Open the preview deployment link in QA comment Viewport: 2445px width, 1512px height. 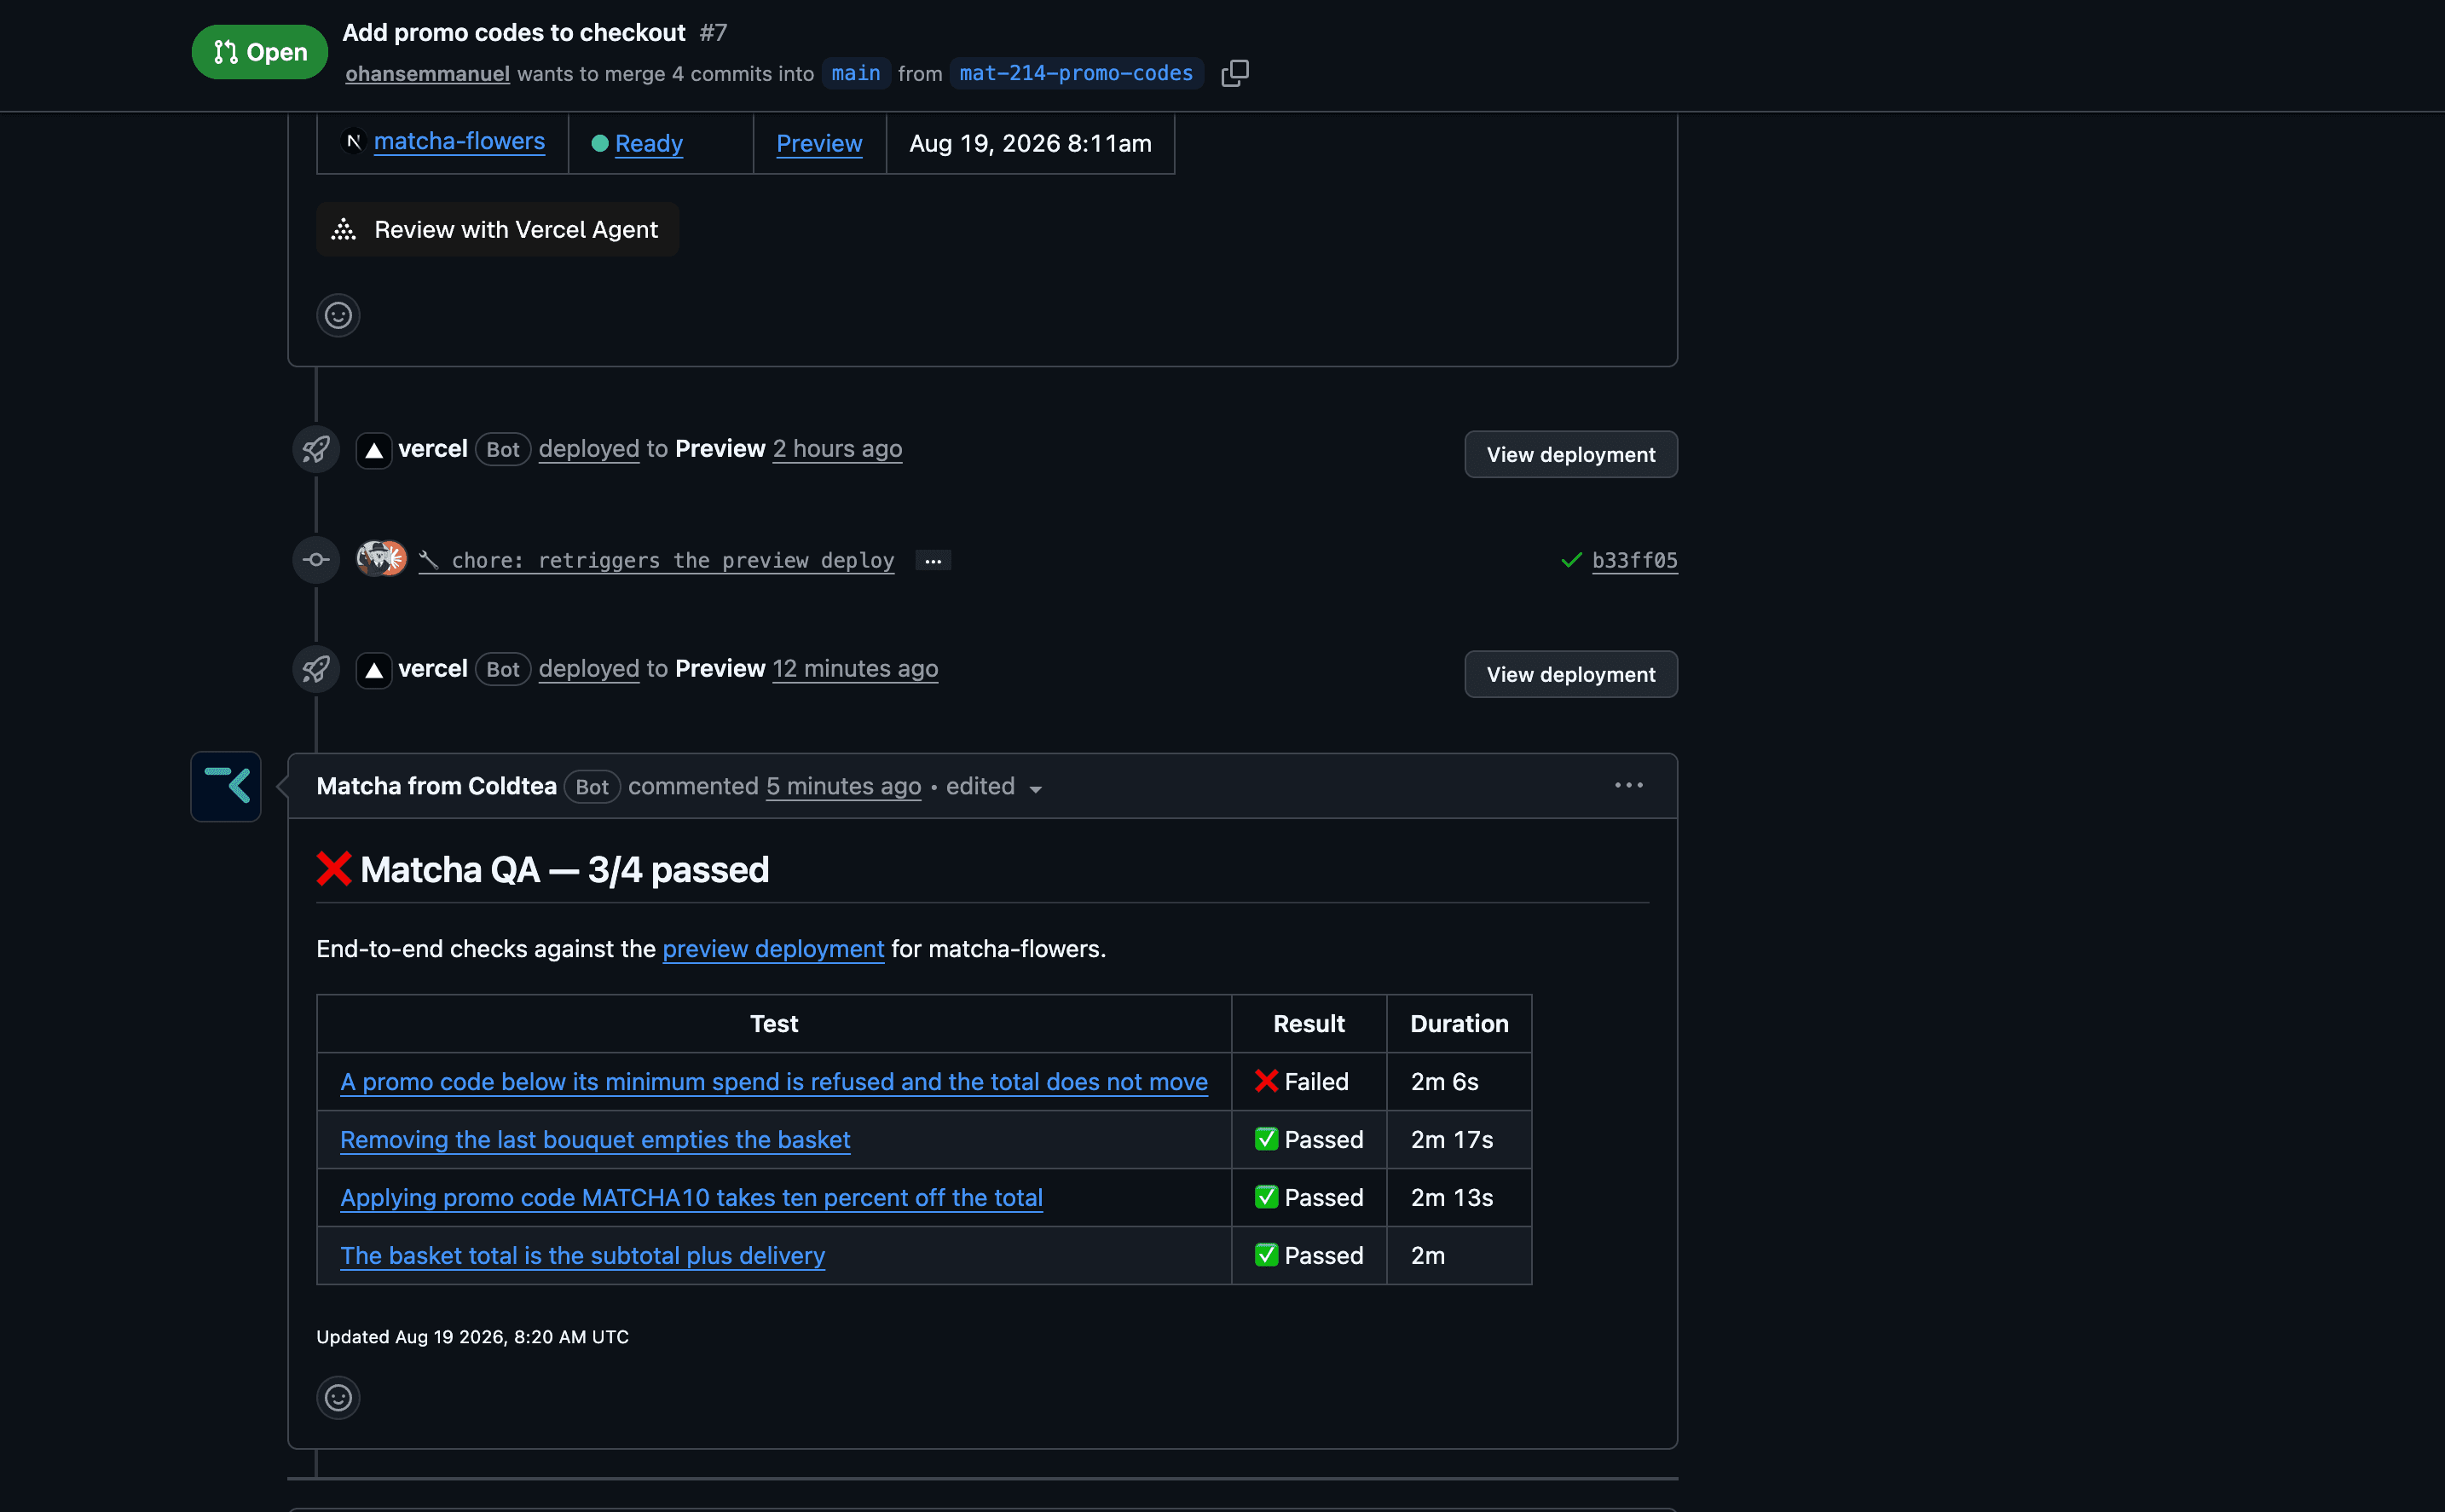[x=773, y=949]
